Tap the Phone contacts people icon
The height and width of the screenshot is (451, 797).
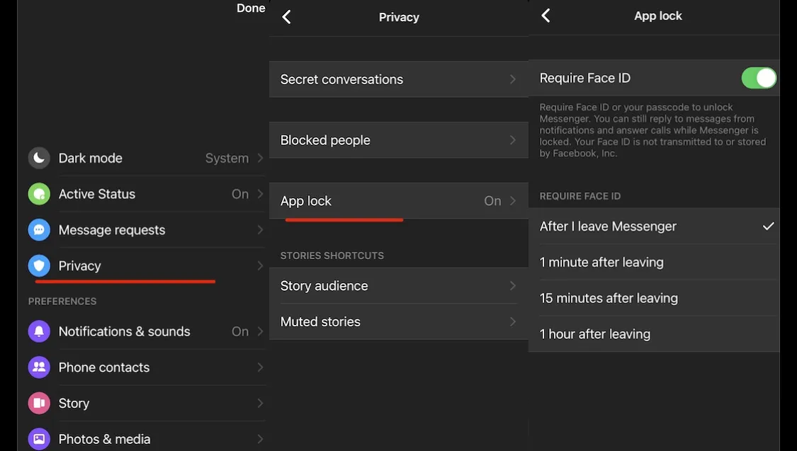pos(39,367)
